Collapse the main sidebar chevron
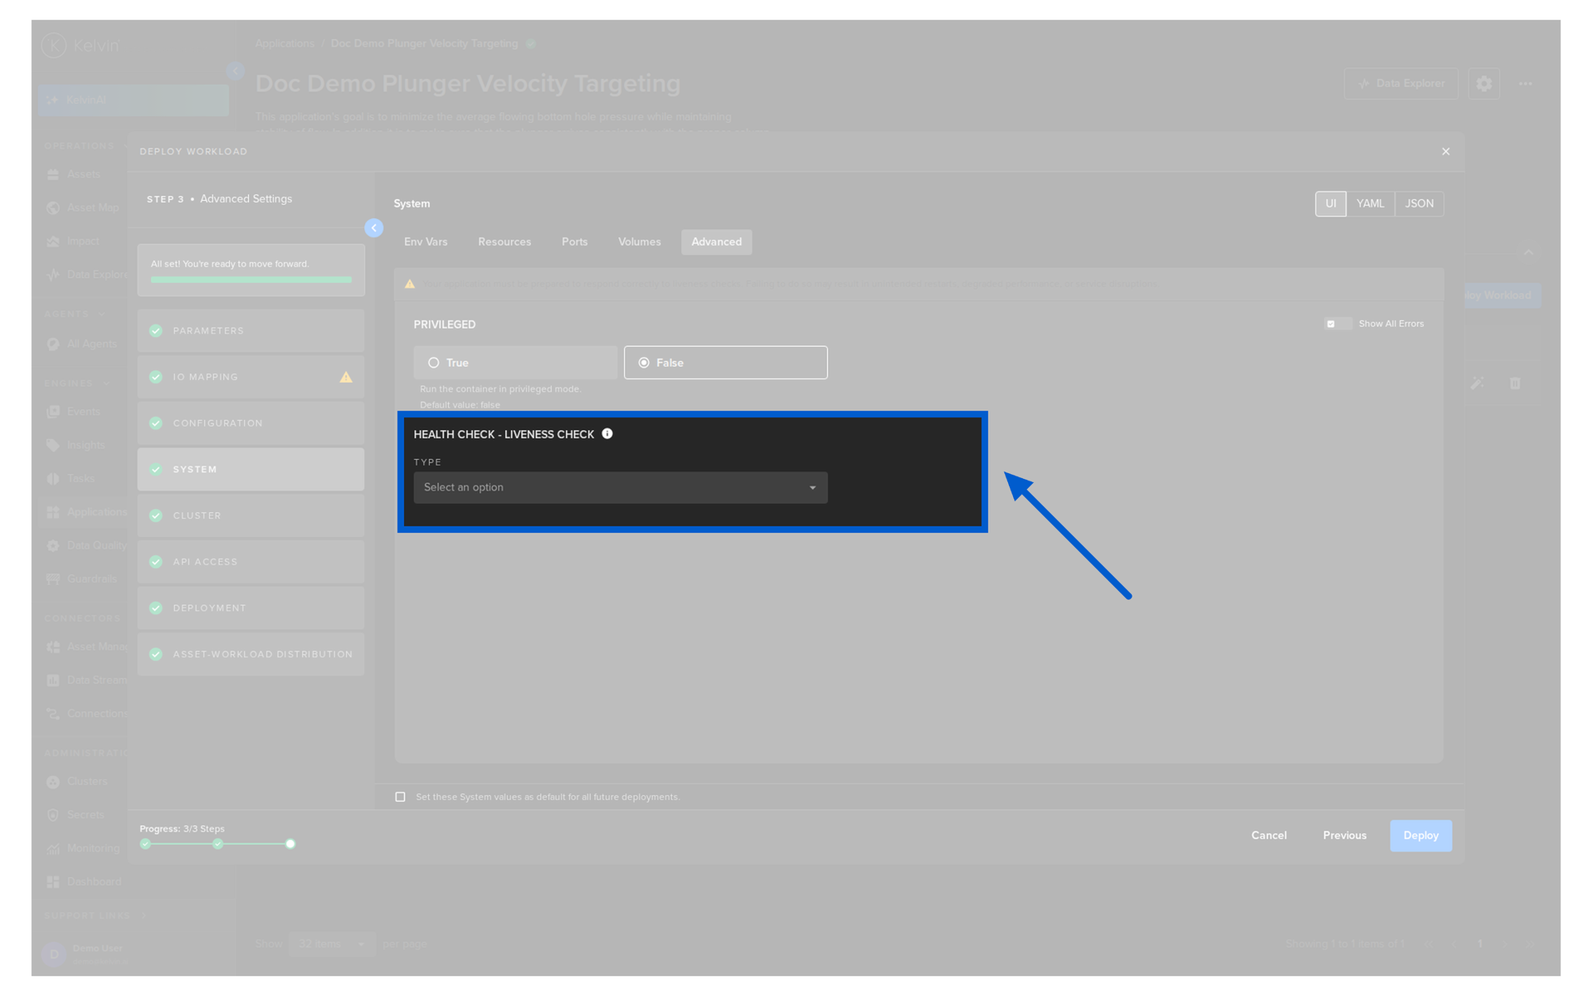 pos(236,71)
